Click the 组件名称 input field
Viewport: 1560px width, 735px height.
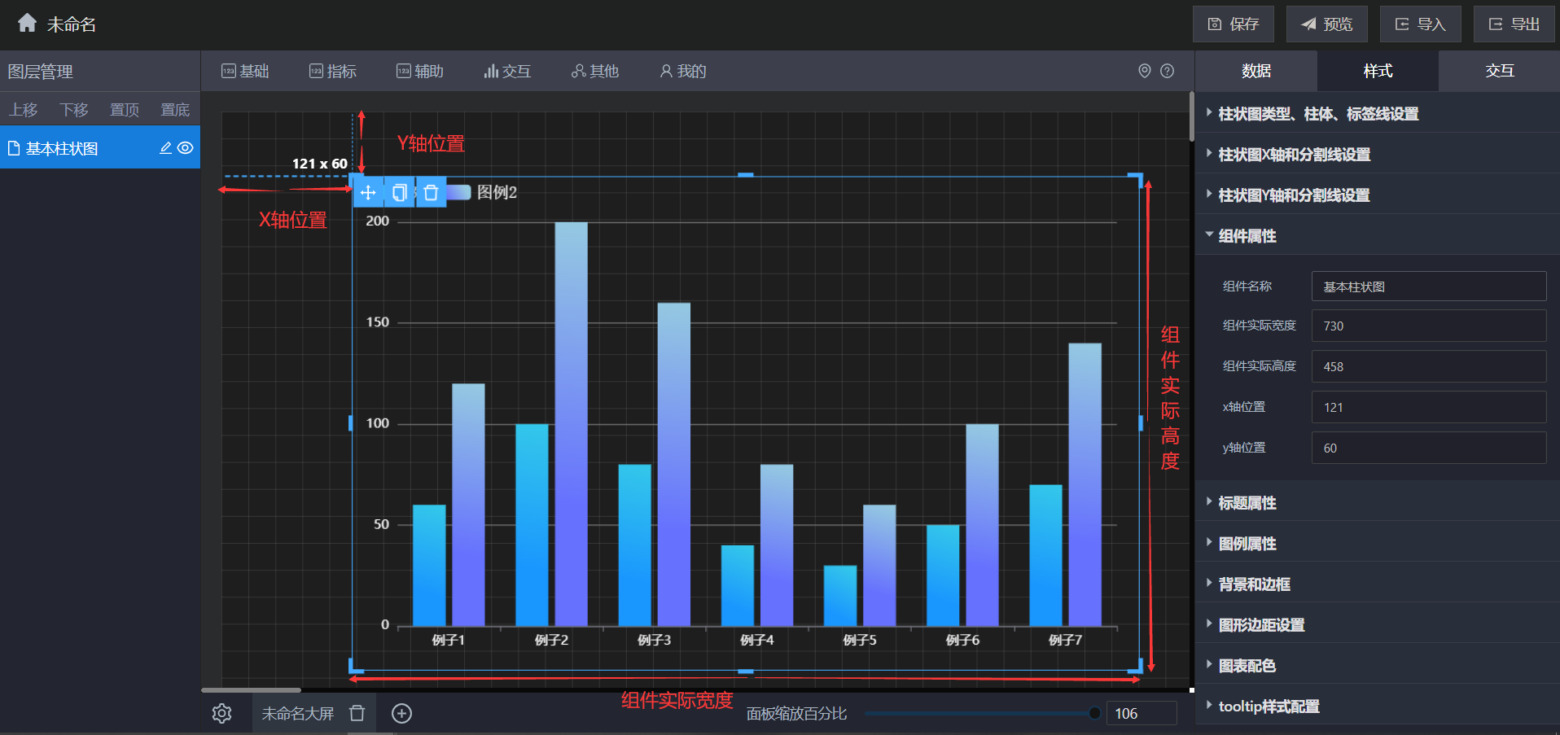click(x=1429, y=287)
